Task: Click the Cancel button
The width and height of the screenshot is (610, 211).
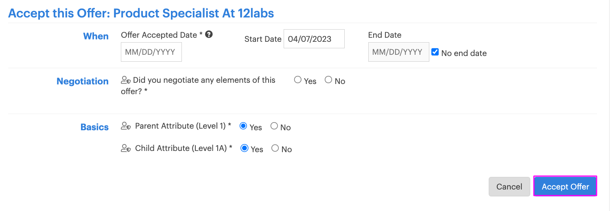Action: pos(509,187)
